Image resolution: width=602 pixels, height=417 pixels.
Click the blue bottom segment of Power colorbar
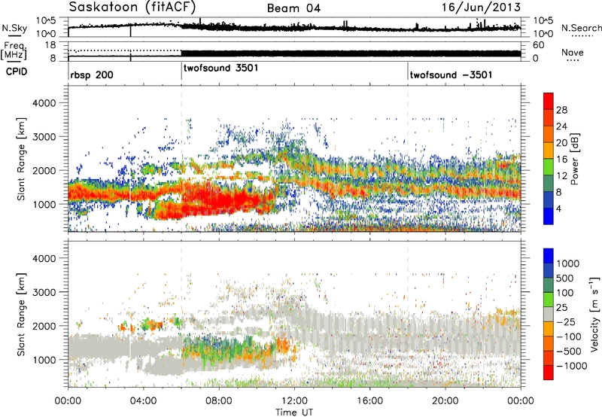click(549, 216)
